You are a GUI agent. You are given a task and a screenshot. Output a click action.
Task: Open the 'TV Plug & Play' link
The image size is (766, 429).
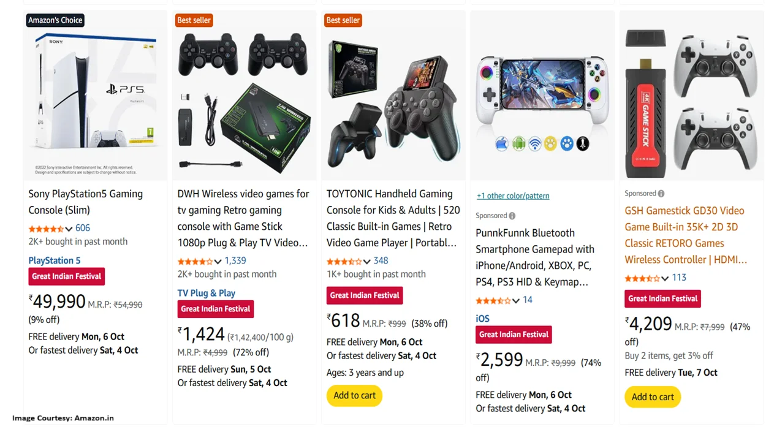pos(207,293)
